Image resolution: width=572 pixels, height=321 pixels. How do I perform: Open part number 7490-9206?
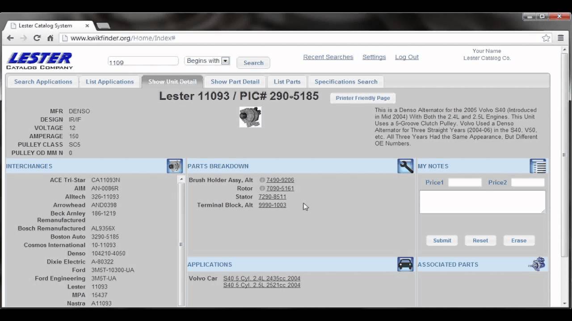[x=280, y=180]
